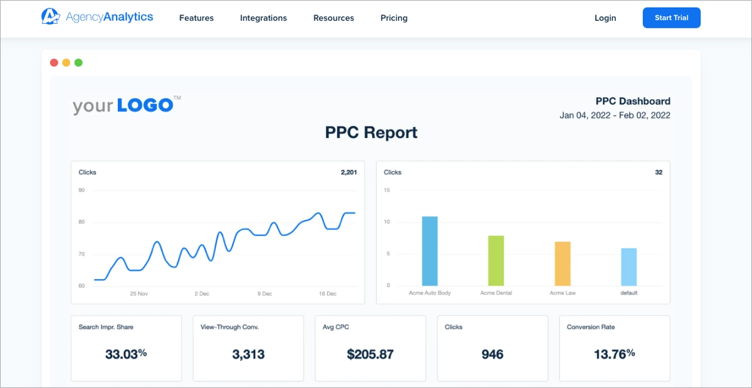Click the AgencyAnalytics logo icon
The height and width of the screenshot is (388, 752).
50,17
